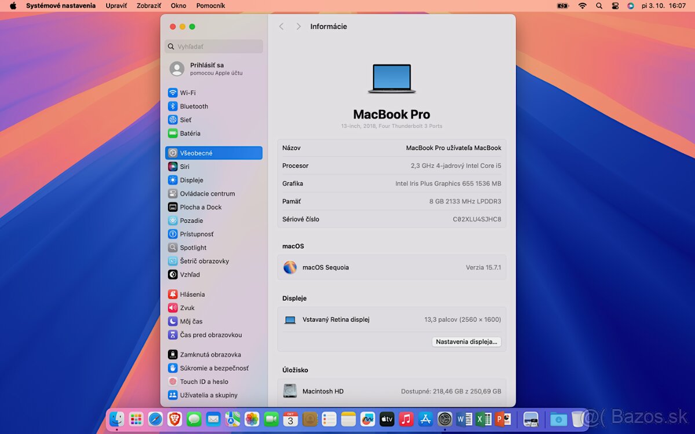Open Touch ID a heslo settings
This screenshot has height=434, width=695.
pyautogui.click(x=203, y=381)
